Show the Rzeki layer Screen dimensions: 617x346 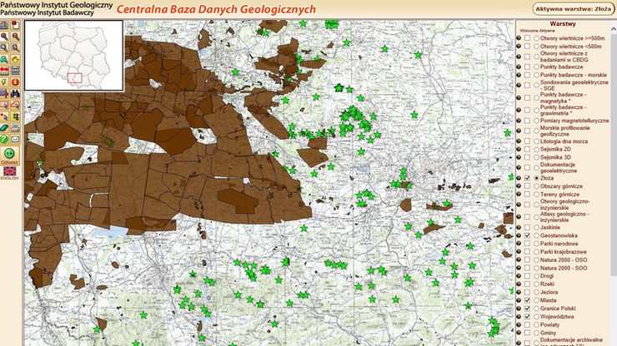(527, 284)
